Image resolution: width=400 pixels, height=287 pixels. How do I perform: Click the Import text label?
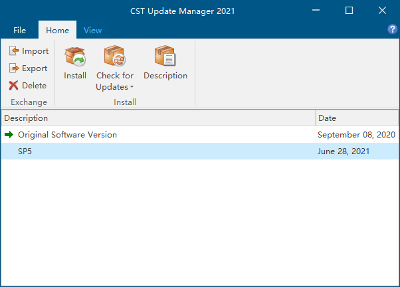tap(35, 51)
